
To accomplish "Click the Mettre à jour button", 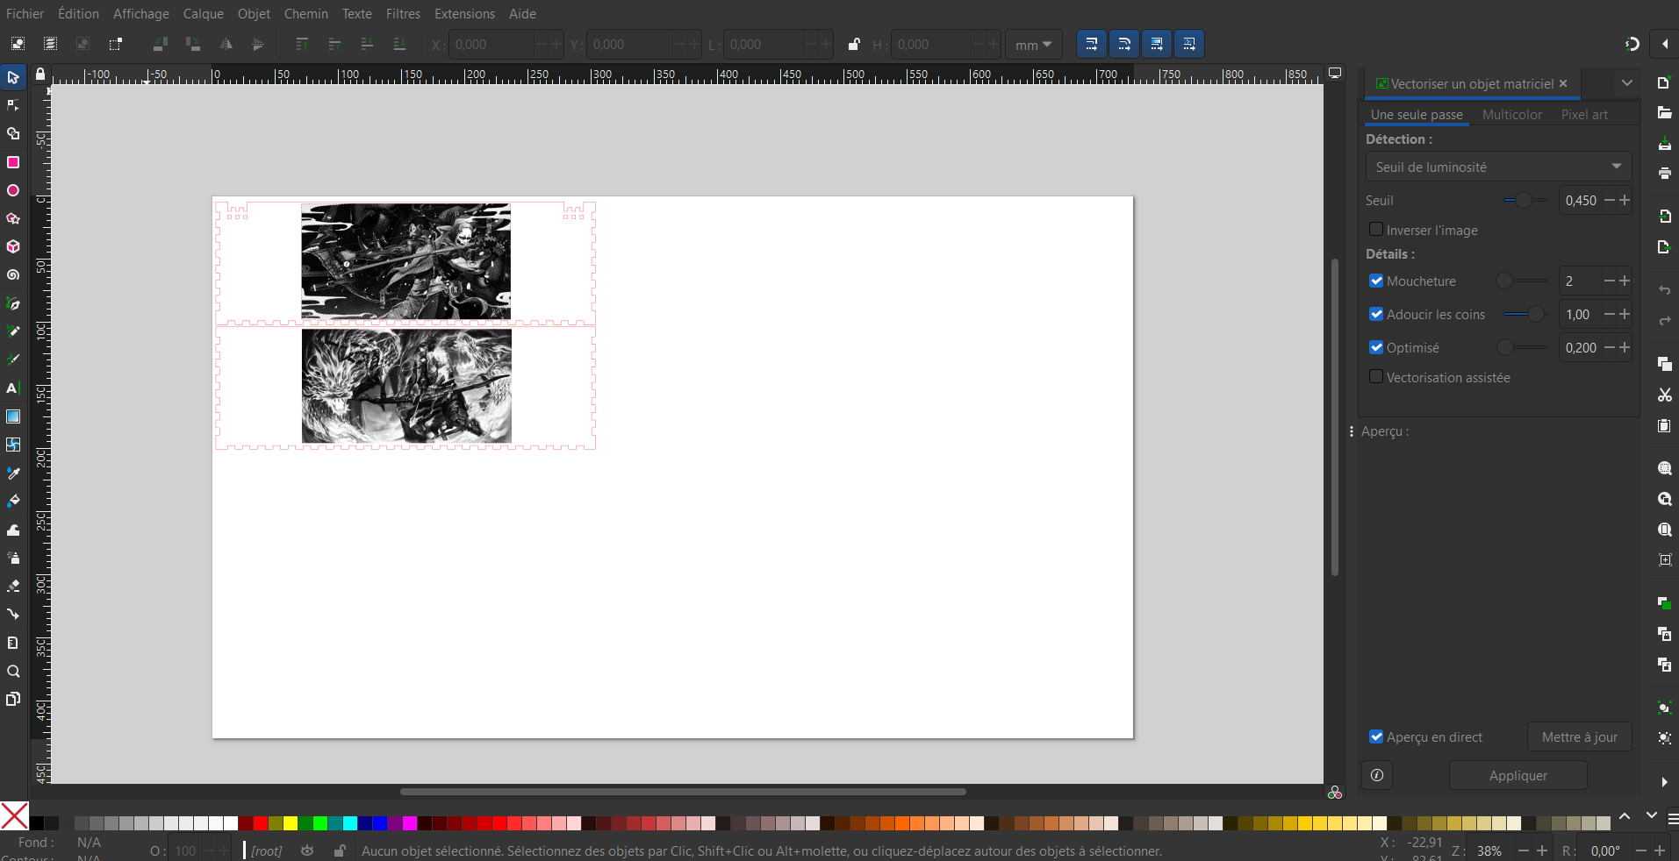I will pos(1579,737).
